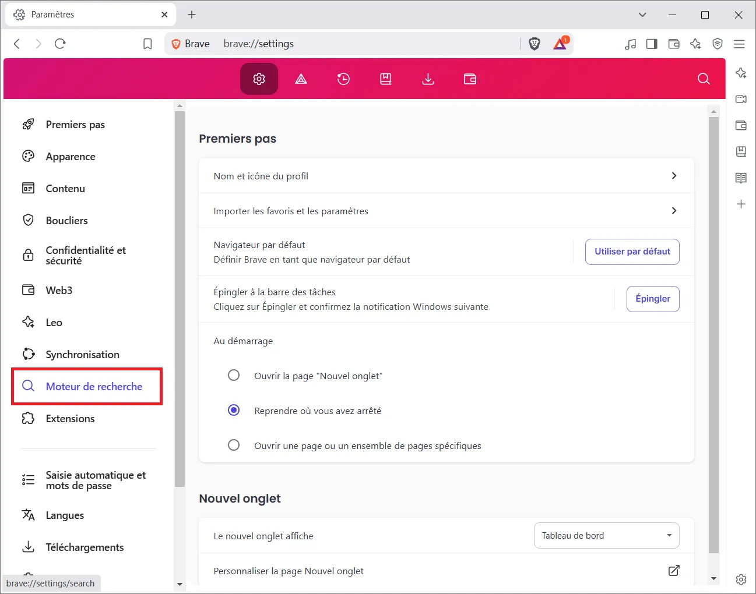Click the Brave VPN toolbar icon

718,44
